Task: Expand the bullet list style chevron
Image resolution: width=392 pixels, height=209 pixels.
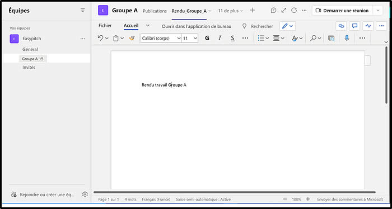Action: pos(267,39)
